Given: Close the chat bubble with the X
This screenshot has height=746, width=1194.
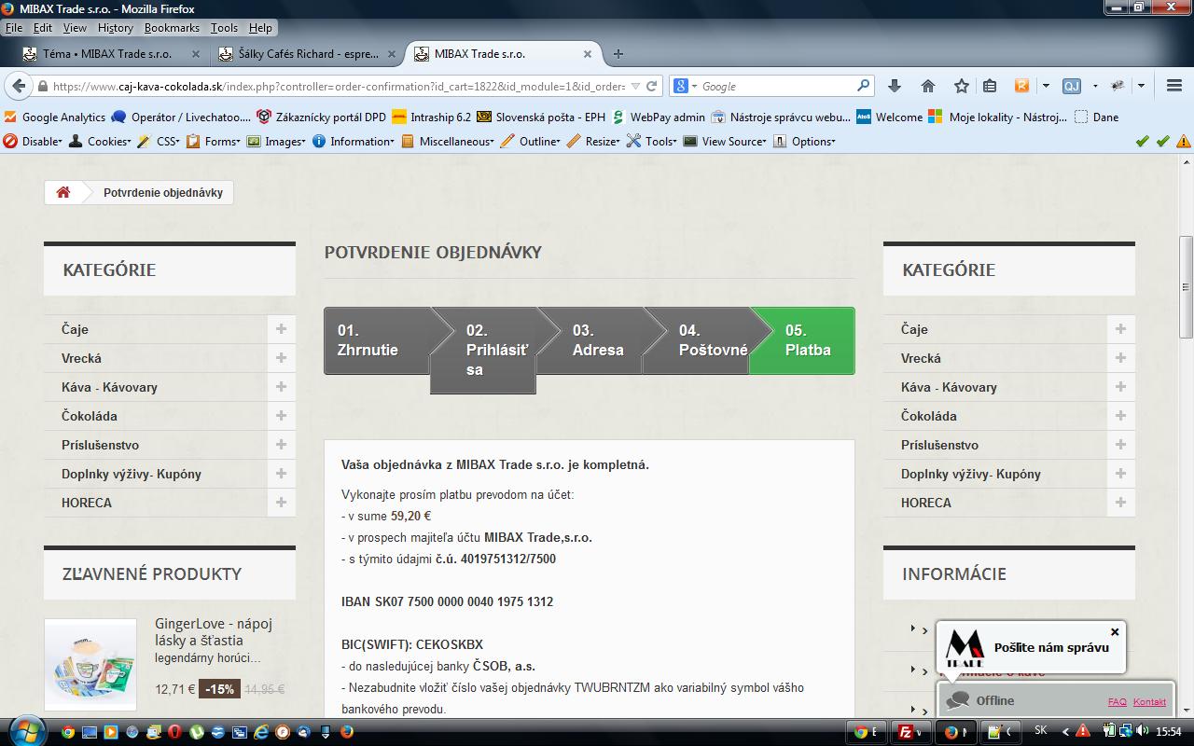Looking at the screenshot, I should [1115, 632].
